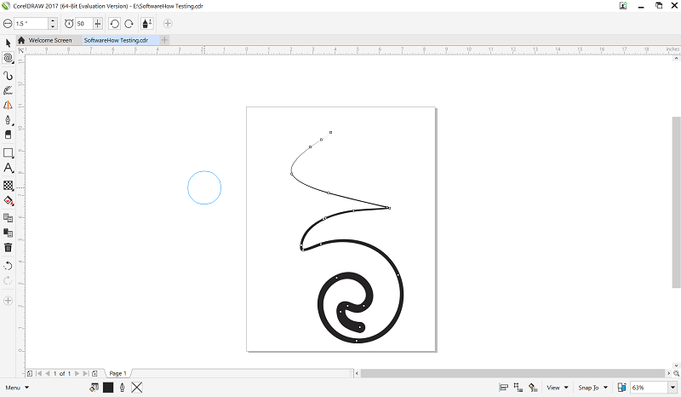Image resolution: width=681 pixels, height=397 pixels.
Task: Select the Rectangle tool
Action: pos(8,152)
